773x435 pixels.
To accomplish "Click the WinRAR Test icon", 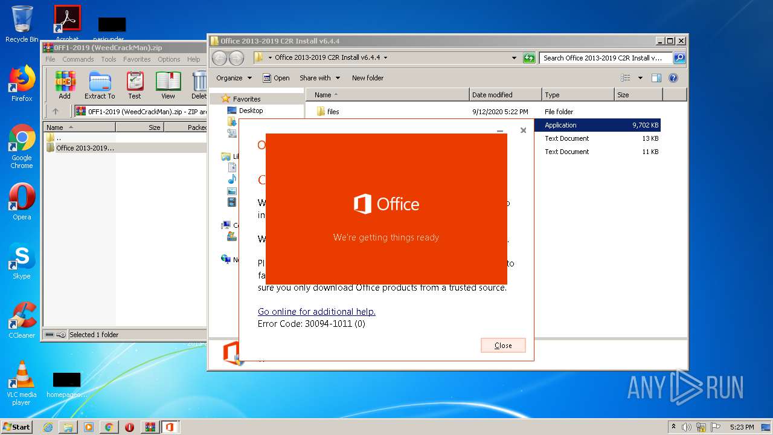I will click(x=135, y=85).
